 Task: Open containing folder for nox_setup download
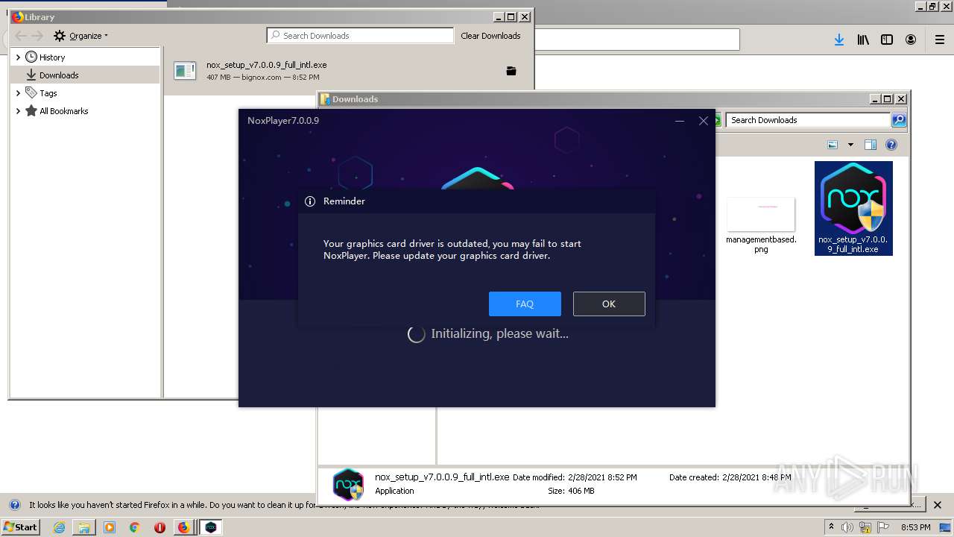coord(511,71)
